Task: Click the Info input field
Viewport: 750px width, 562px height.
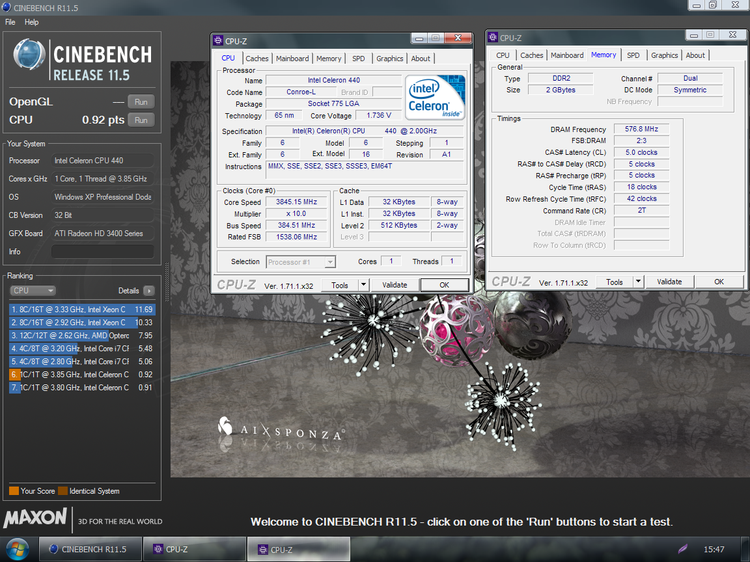Action: (103, 251)
